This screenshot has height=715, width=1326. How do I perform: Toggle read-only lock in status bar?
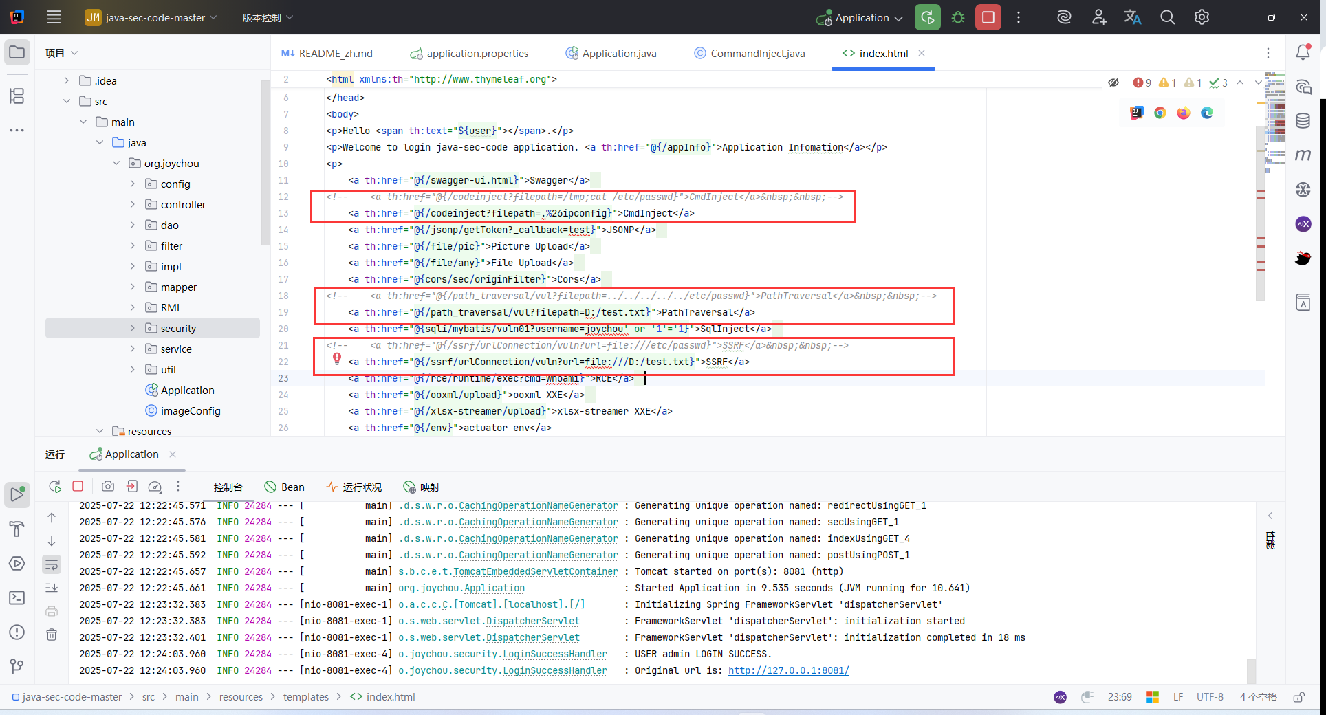click(x=1298, y=697)
